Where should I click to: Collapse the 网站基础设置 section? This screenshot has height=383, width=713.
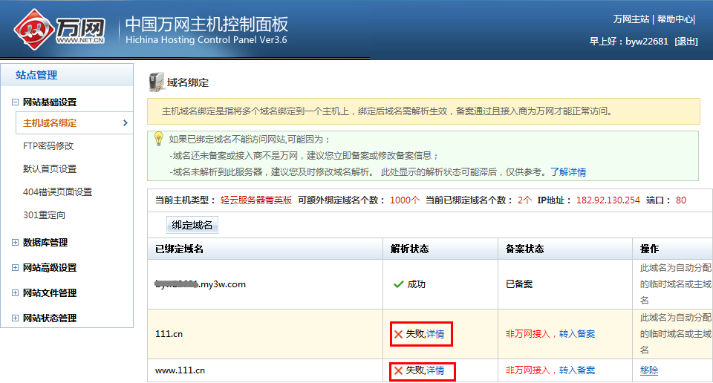tap(16, 102)
